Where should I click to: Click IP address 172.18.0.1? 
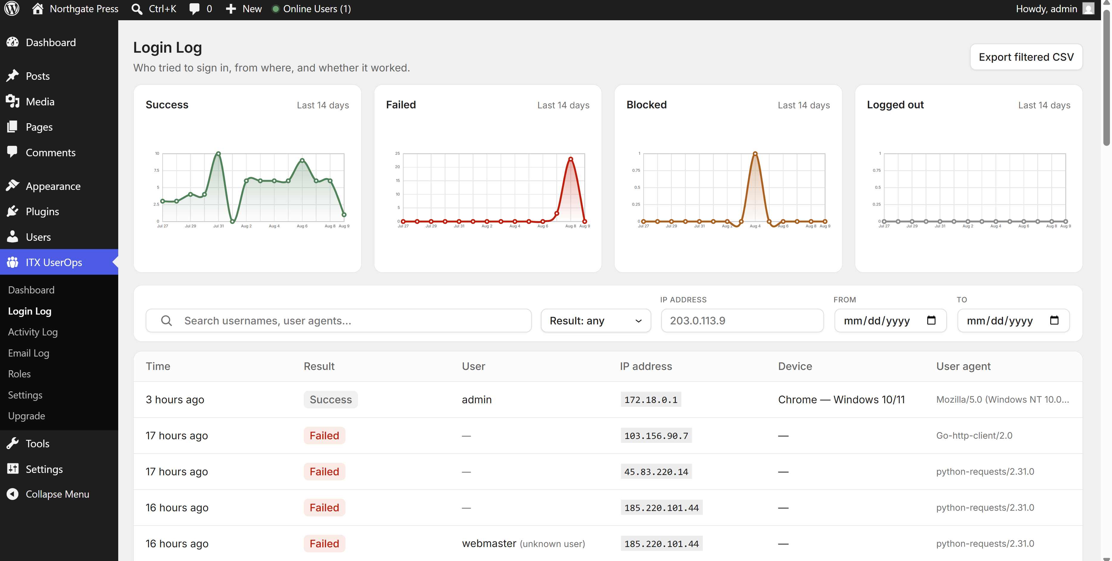650,400
